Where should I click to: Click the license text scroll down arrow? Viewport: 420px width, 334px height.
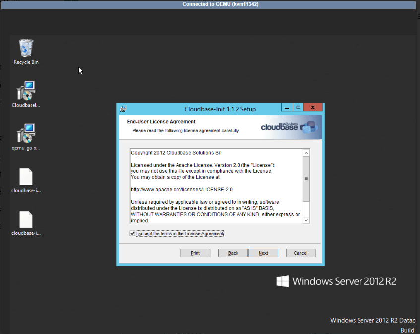pyautogui.click(x=306, y=220)
